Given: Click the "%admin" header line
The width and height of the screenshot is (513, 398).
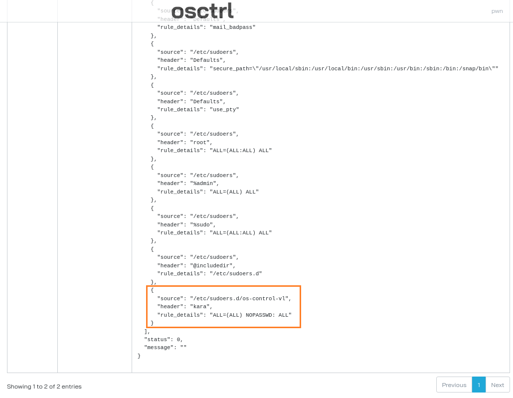Looking at the screenshot, I should tap(188, 184).
